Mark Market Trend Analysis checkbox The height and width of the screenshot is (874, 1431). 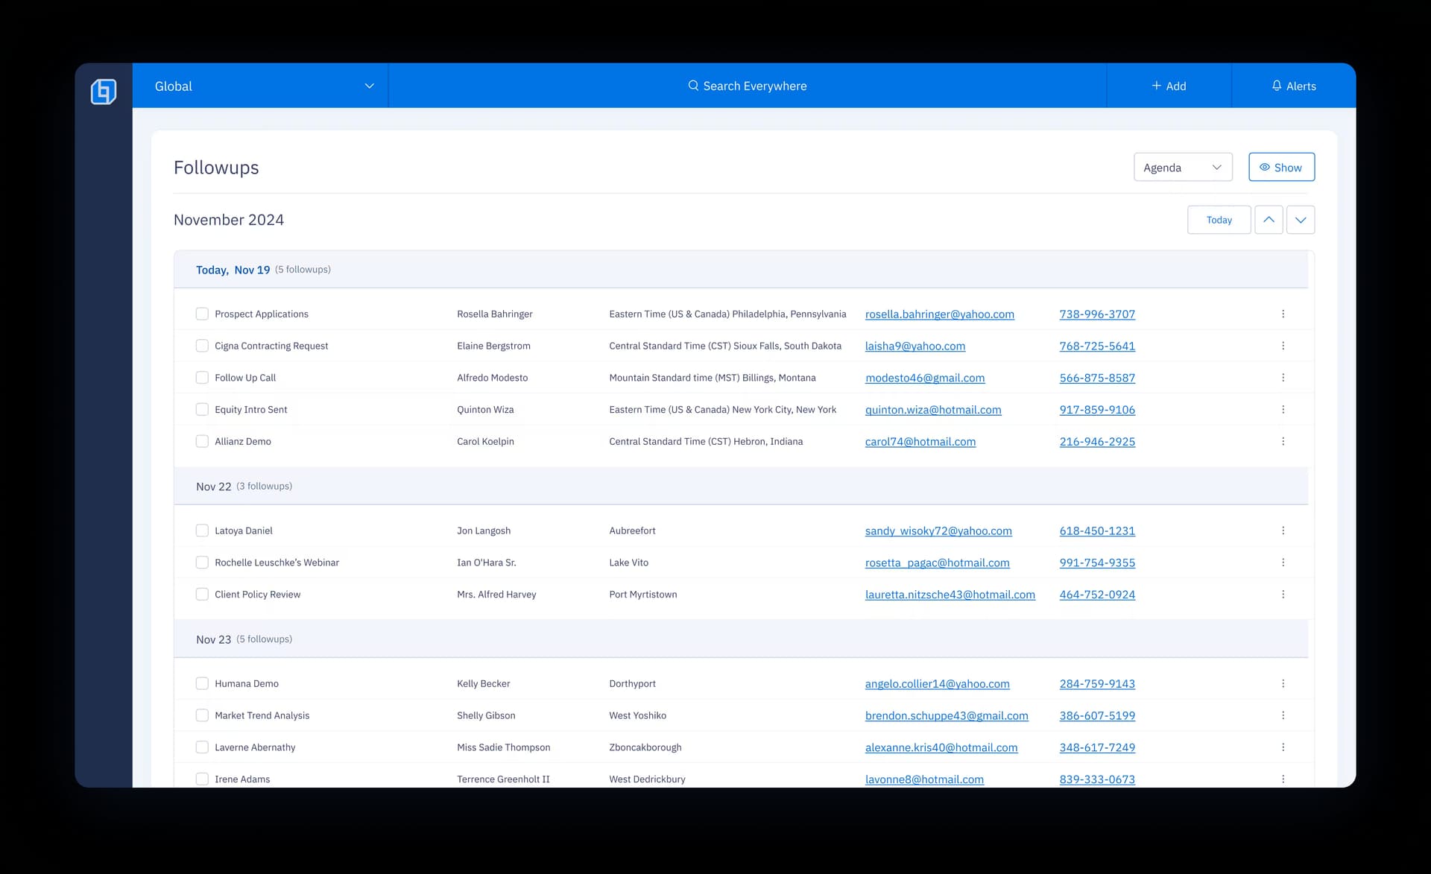coord(202,715)
